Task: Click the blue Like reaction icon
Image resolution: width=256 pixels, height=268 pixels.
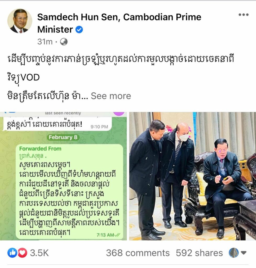Action: point(12,253)
